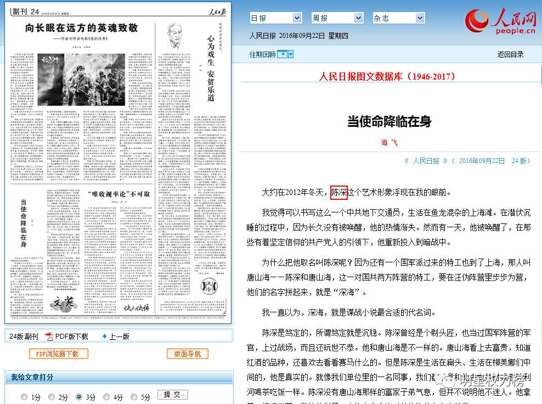
Task: Open the 周报 dropdown
Action: [x=337, y=18]
